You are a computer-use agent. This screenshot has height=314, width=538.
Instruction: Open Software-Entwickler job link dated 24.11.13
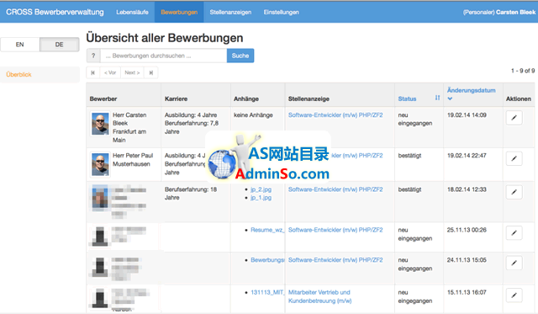335,260
